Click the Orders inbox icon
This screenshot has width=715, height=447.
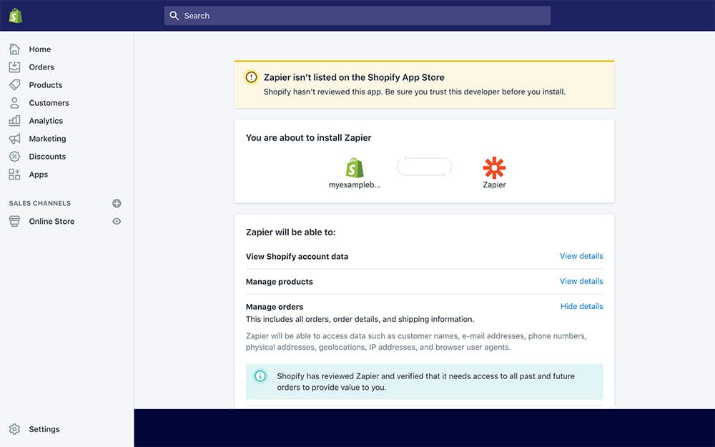tap(14, 67)
